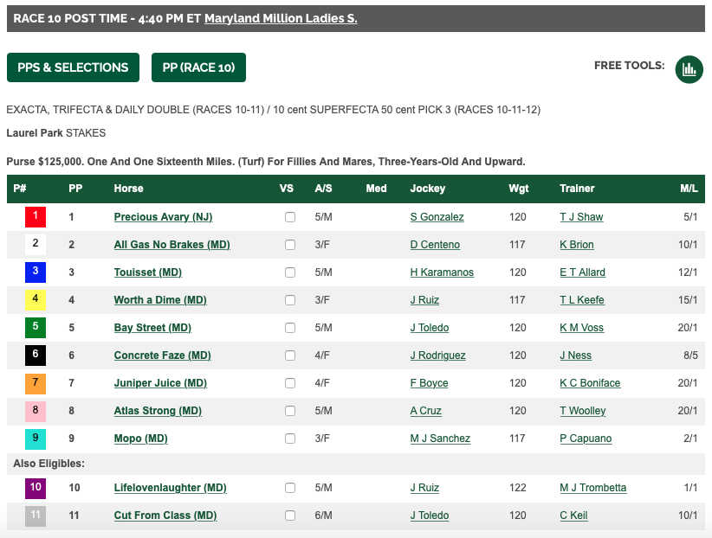
Task: Open the Maryland Million Ladies S. link
Action: [281, 18]
